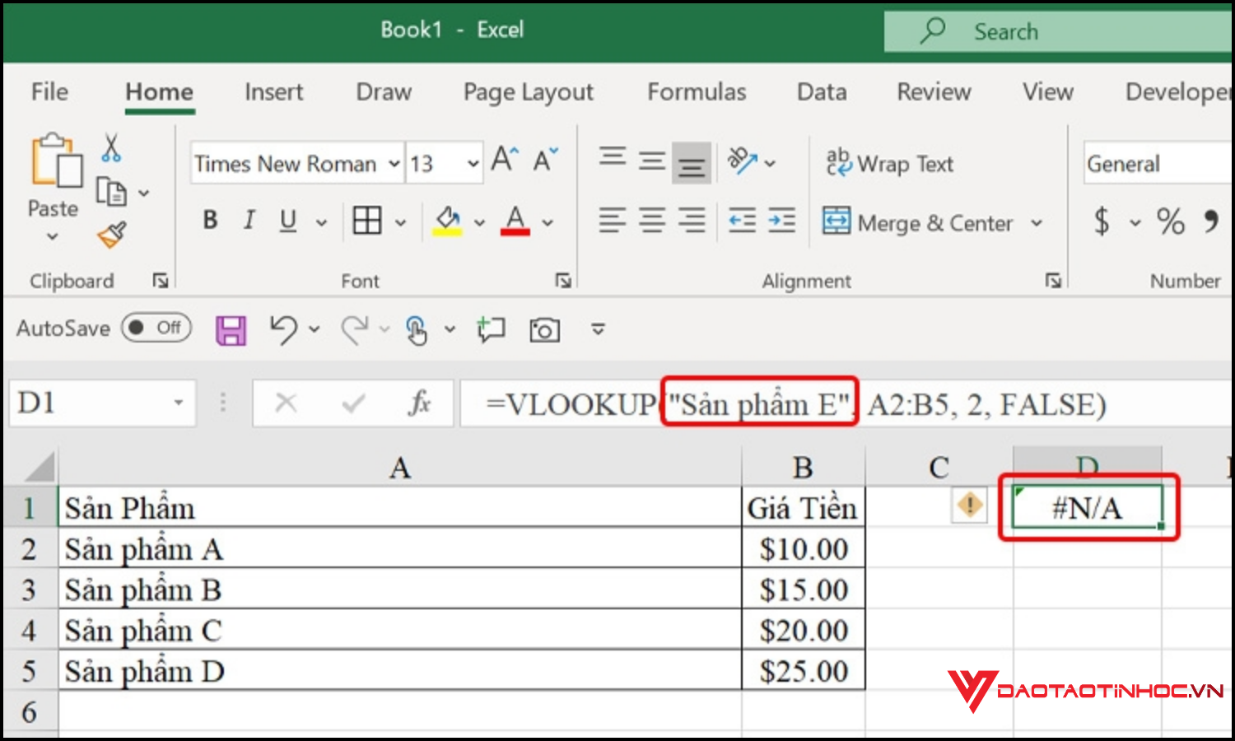The height and width of the screenshot is (741, 1235).
Task: Click the Accounting dollar format button
Action: (x=1102, y=221)
